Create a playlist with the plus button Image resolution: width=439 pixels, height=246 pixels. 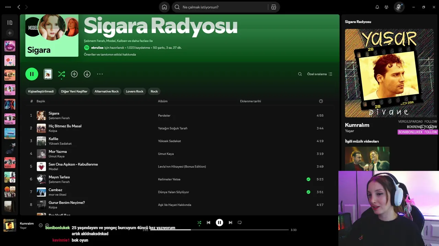coord(10,33)
